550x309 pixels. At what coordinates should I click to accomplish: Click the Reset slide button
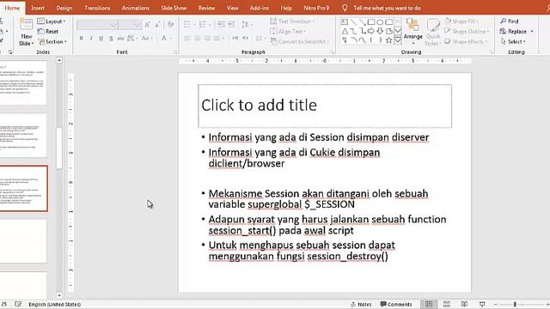(x=48, y=32)
